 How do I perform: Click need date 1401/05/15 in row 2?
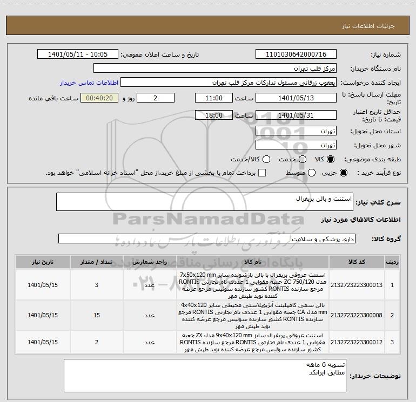click(x=43, y=315)
